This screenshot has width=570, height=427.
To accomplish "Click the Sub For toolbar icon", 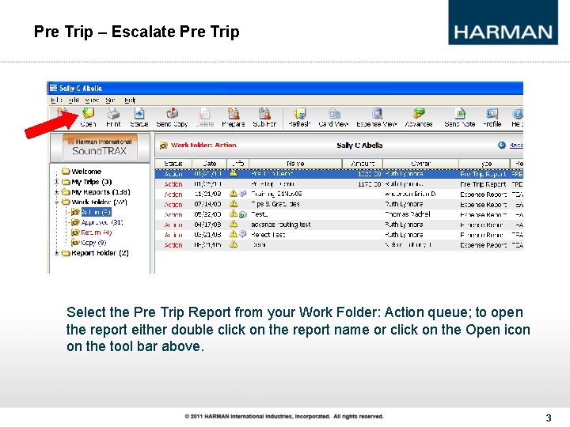I will coord(264,114).
